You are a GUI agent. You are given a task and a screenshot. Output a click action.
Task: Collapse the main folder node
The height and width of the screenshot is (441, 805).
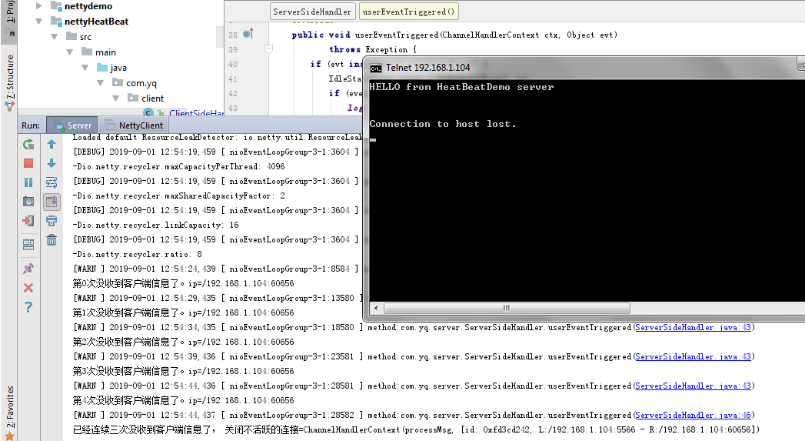[x=70, y=52]
